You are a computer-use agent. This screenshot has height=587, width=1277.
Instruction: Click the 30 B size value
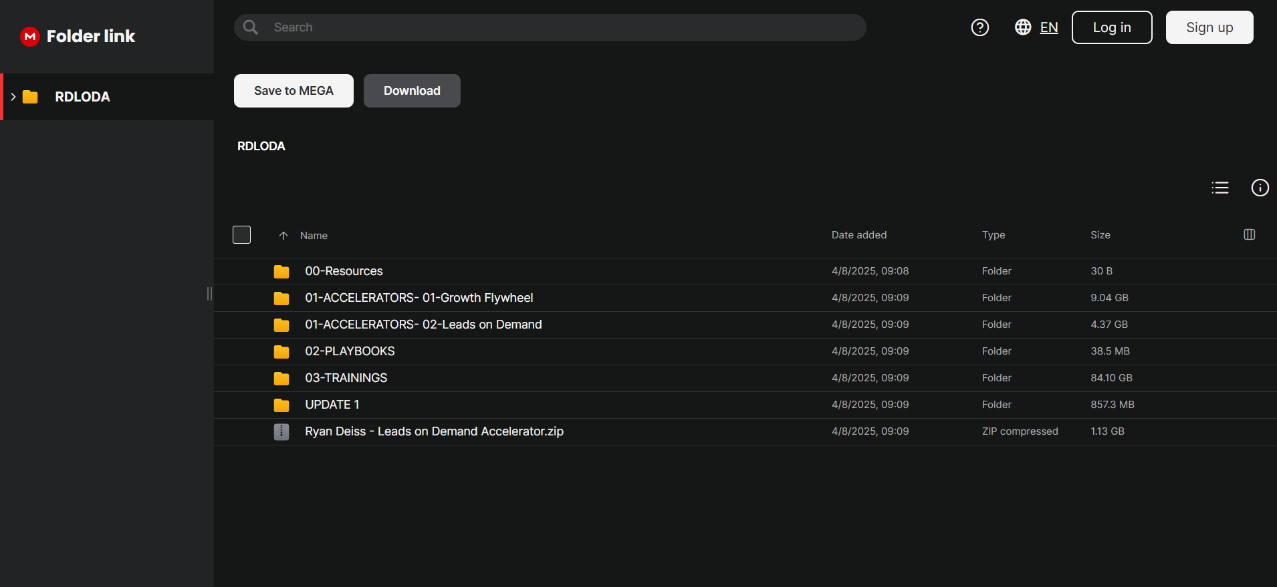(1101, 271)
